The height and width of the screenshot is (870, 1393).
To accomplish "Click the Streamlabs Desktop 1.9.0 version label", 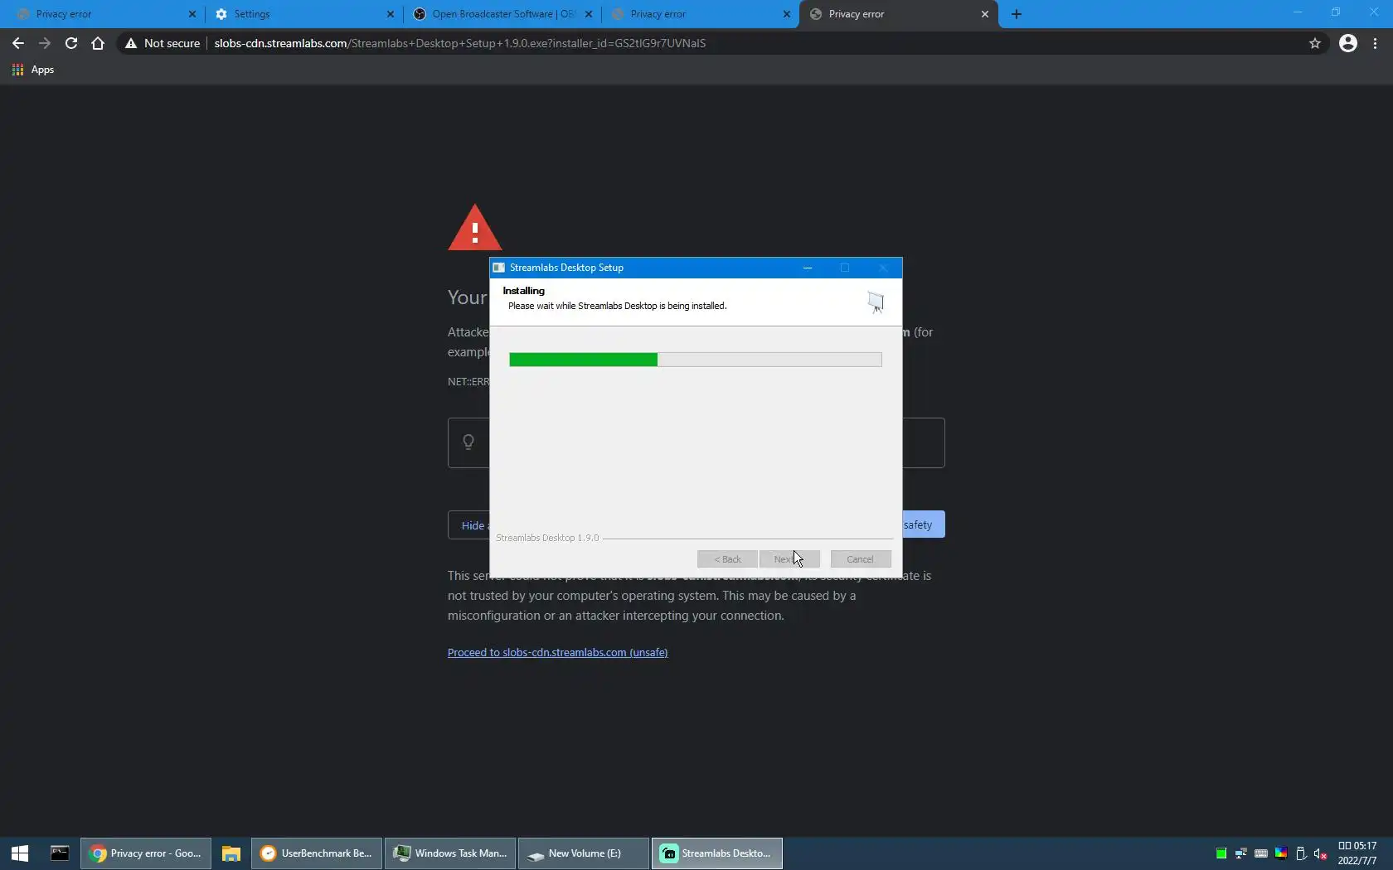I will (547, 538).
